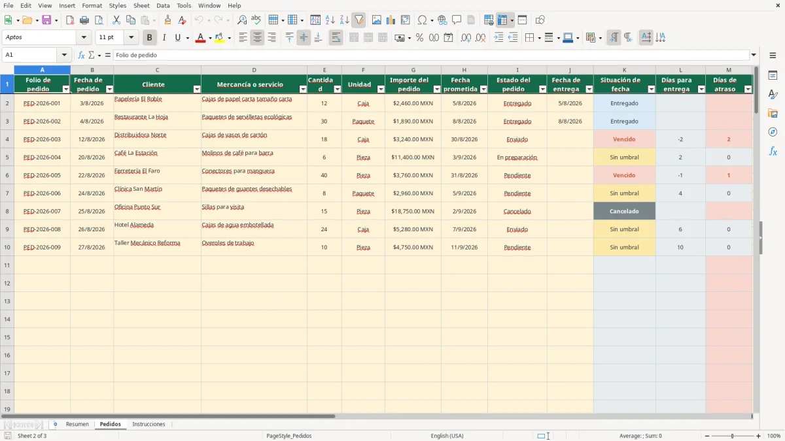The height and width of the screenshot is (441, 785).
Task: Open the Cliente column filter dropdown
Action: click(196, 89)
